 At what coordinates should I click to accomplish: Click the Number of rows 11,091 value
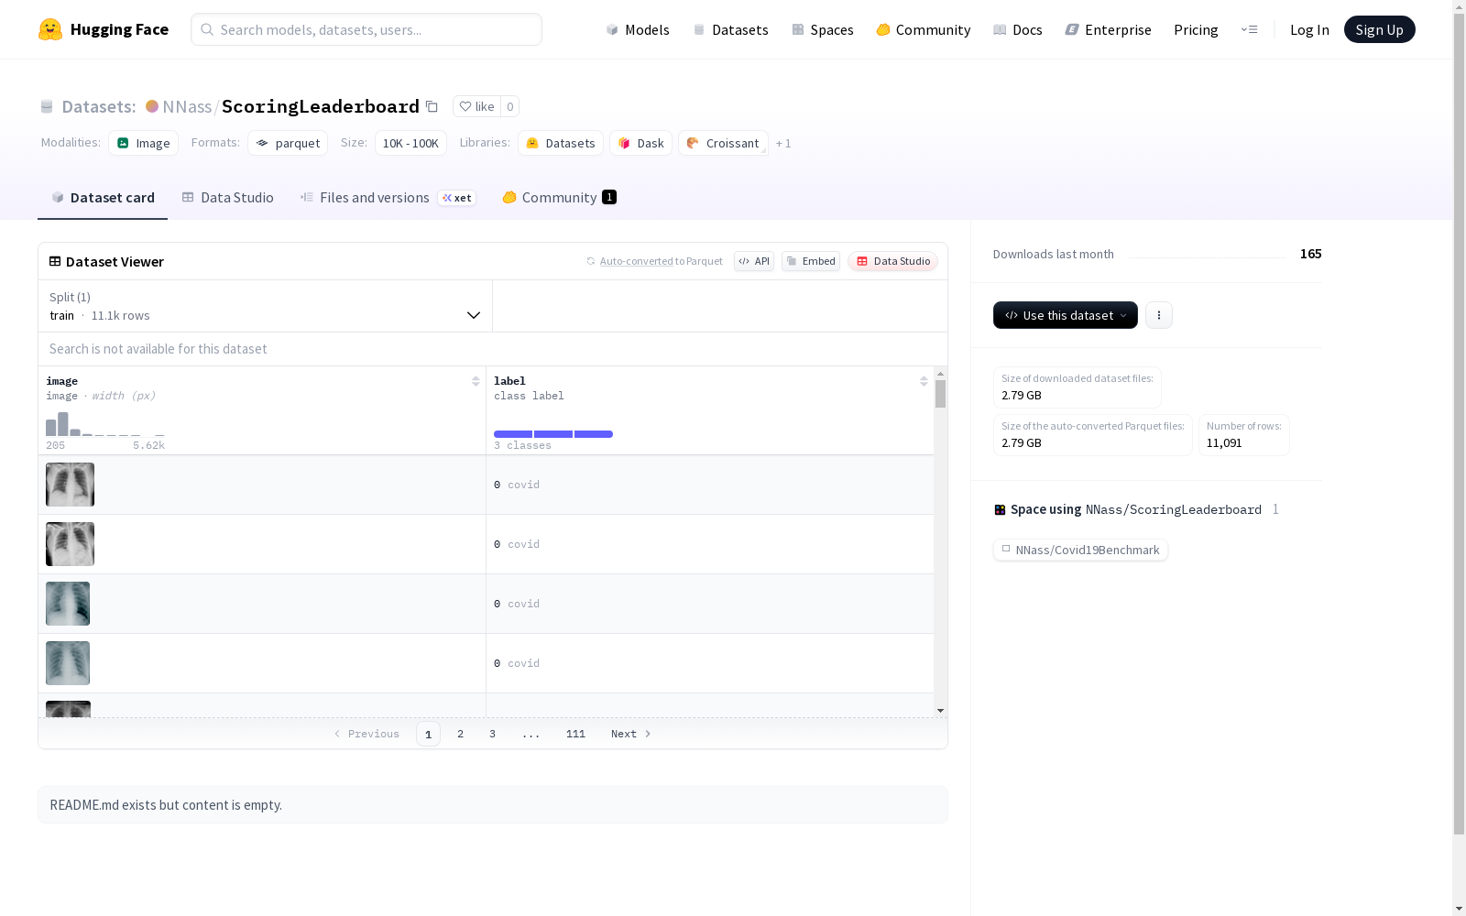pos(1224,442)
